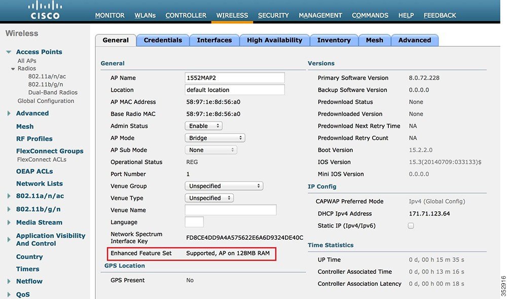Open the WIRELESS menu
The width and height of the screenshot is (507, 299).
[232, 15]
